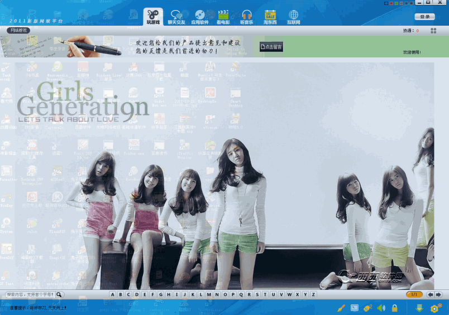Focus the 搜索内容 search input field
The width and height of the screenshot is (449, 315).
[x=31, y=294]
